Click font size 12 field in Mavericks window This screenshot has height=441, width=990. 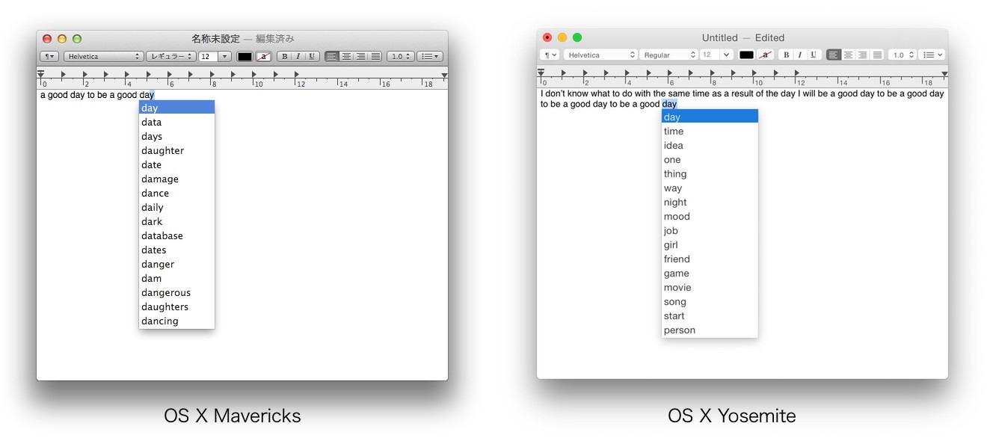point(208,57)
